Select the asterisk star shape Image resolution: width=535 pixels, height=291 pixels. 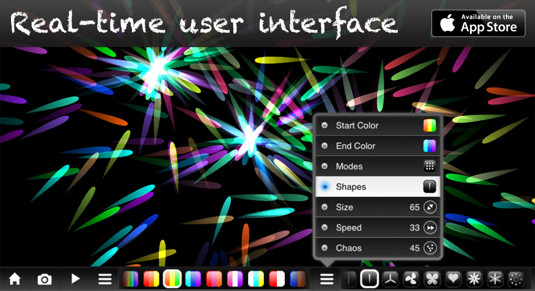pyautogui.click(x=474, y=279)
